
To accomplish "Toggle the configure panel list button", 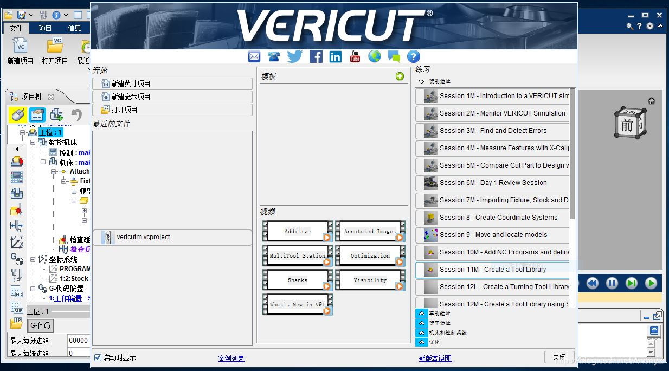I will (x=37, y=114).
